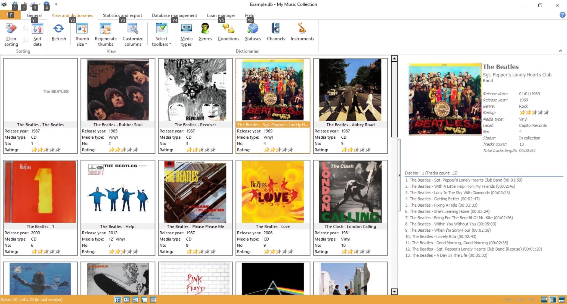The height and width of the screenshot is (304, 567).
Task: Select the View and dictionaries tab
Action: [72, 15]
